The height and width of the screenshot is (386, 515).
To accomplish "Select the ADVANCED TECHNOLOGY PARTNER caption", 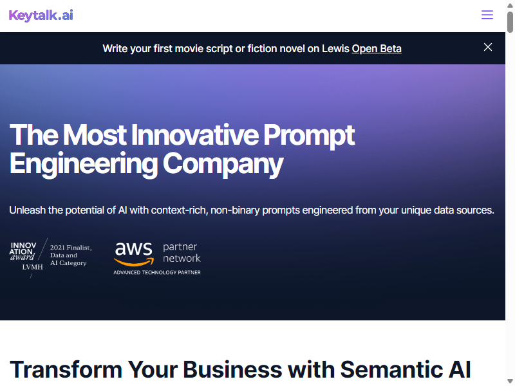I will [x=157, y=272].
